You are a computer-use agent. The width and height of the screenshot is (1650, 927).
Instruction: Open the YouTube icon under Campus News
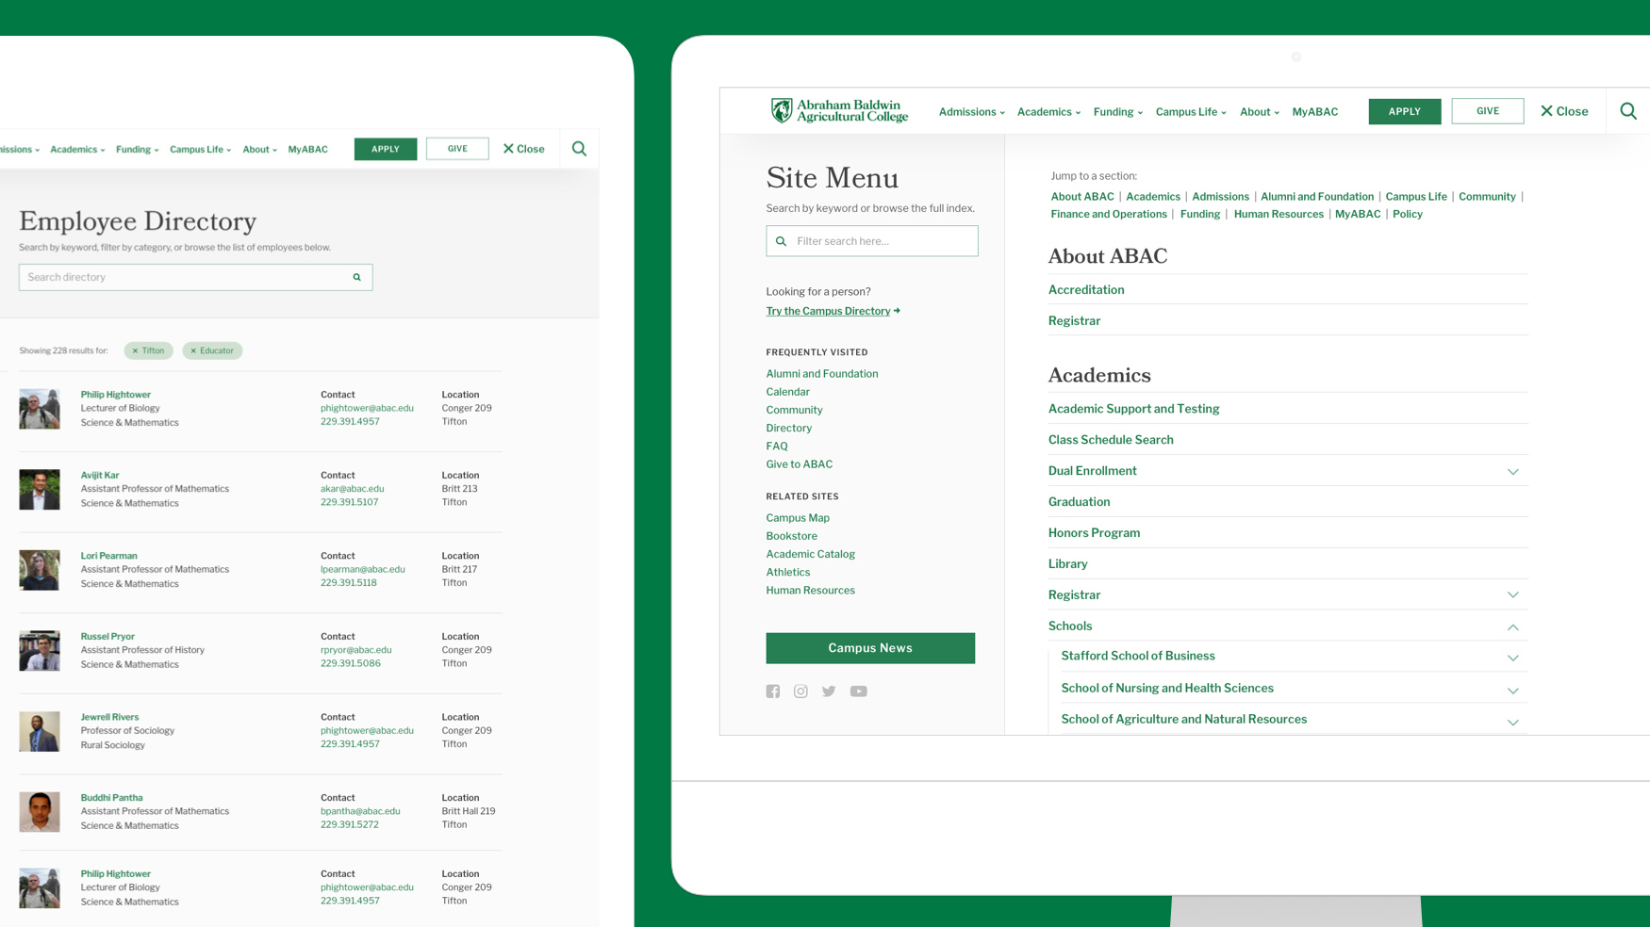(x=858, y=691)
